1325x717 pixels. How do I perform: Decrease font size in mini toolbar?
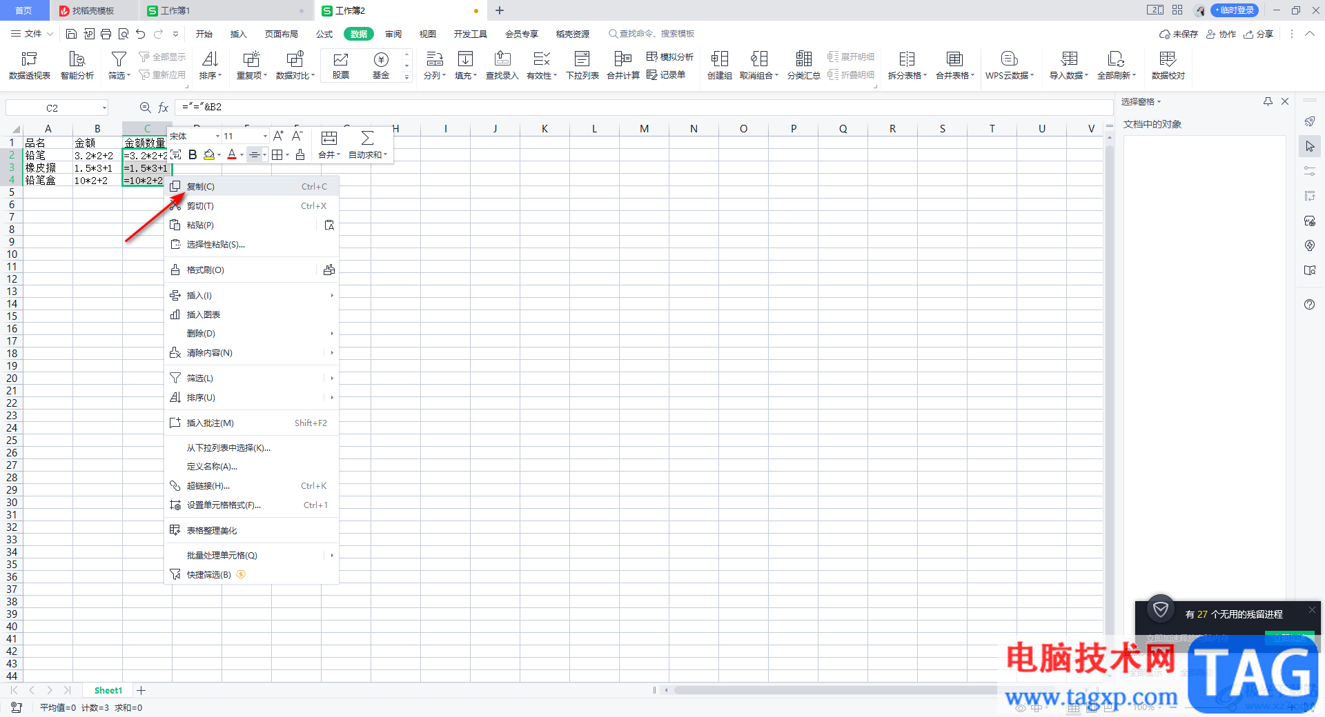297,136
